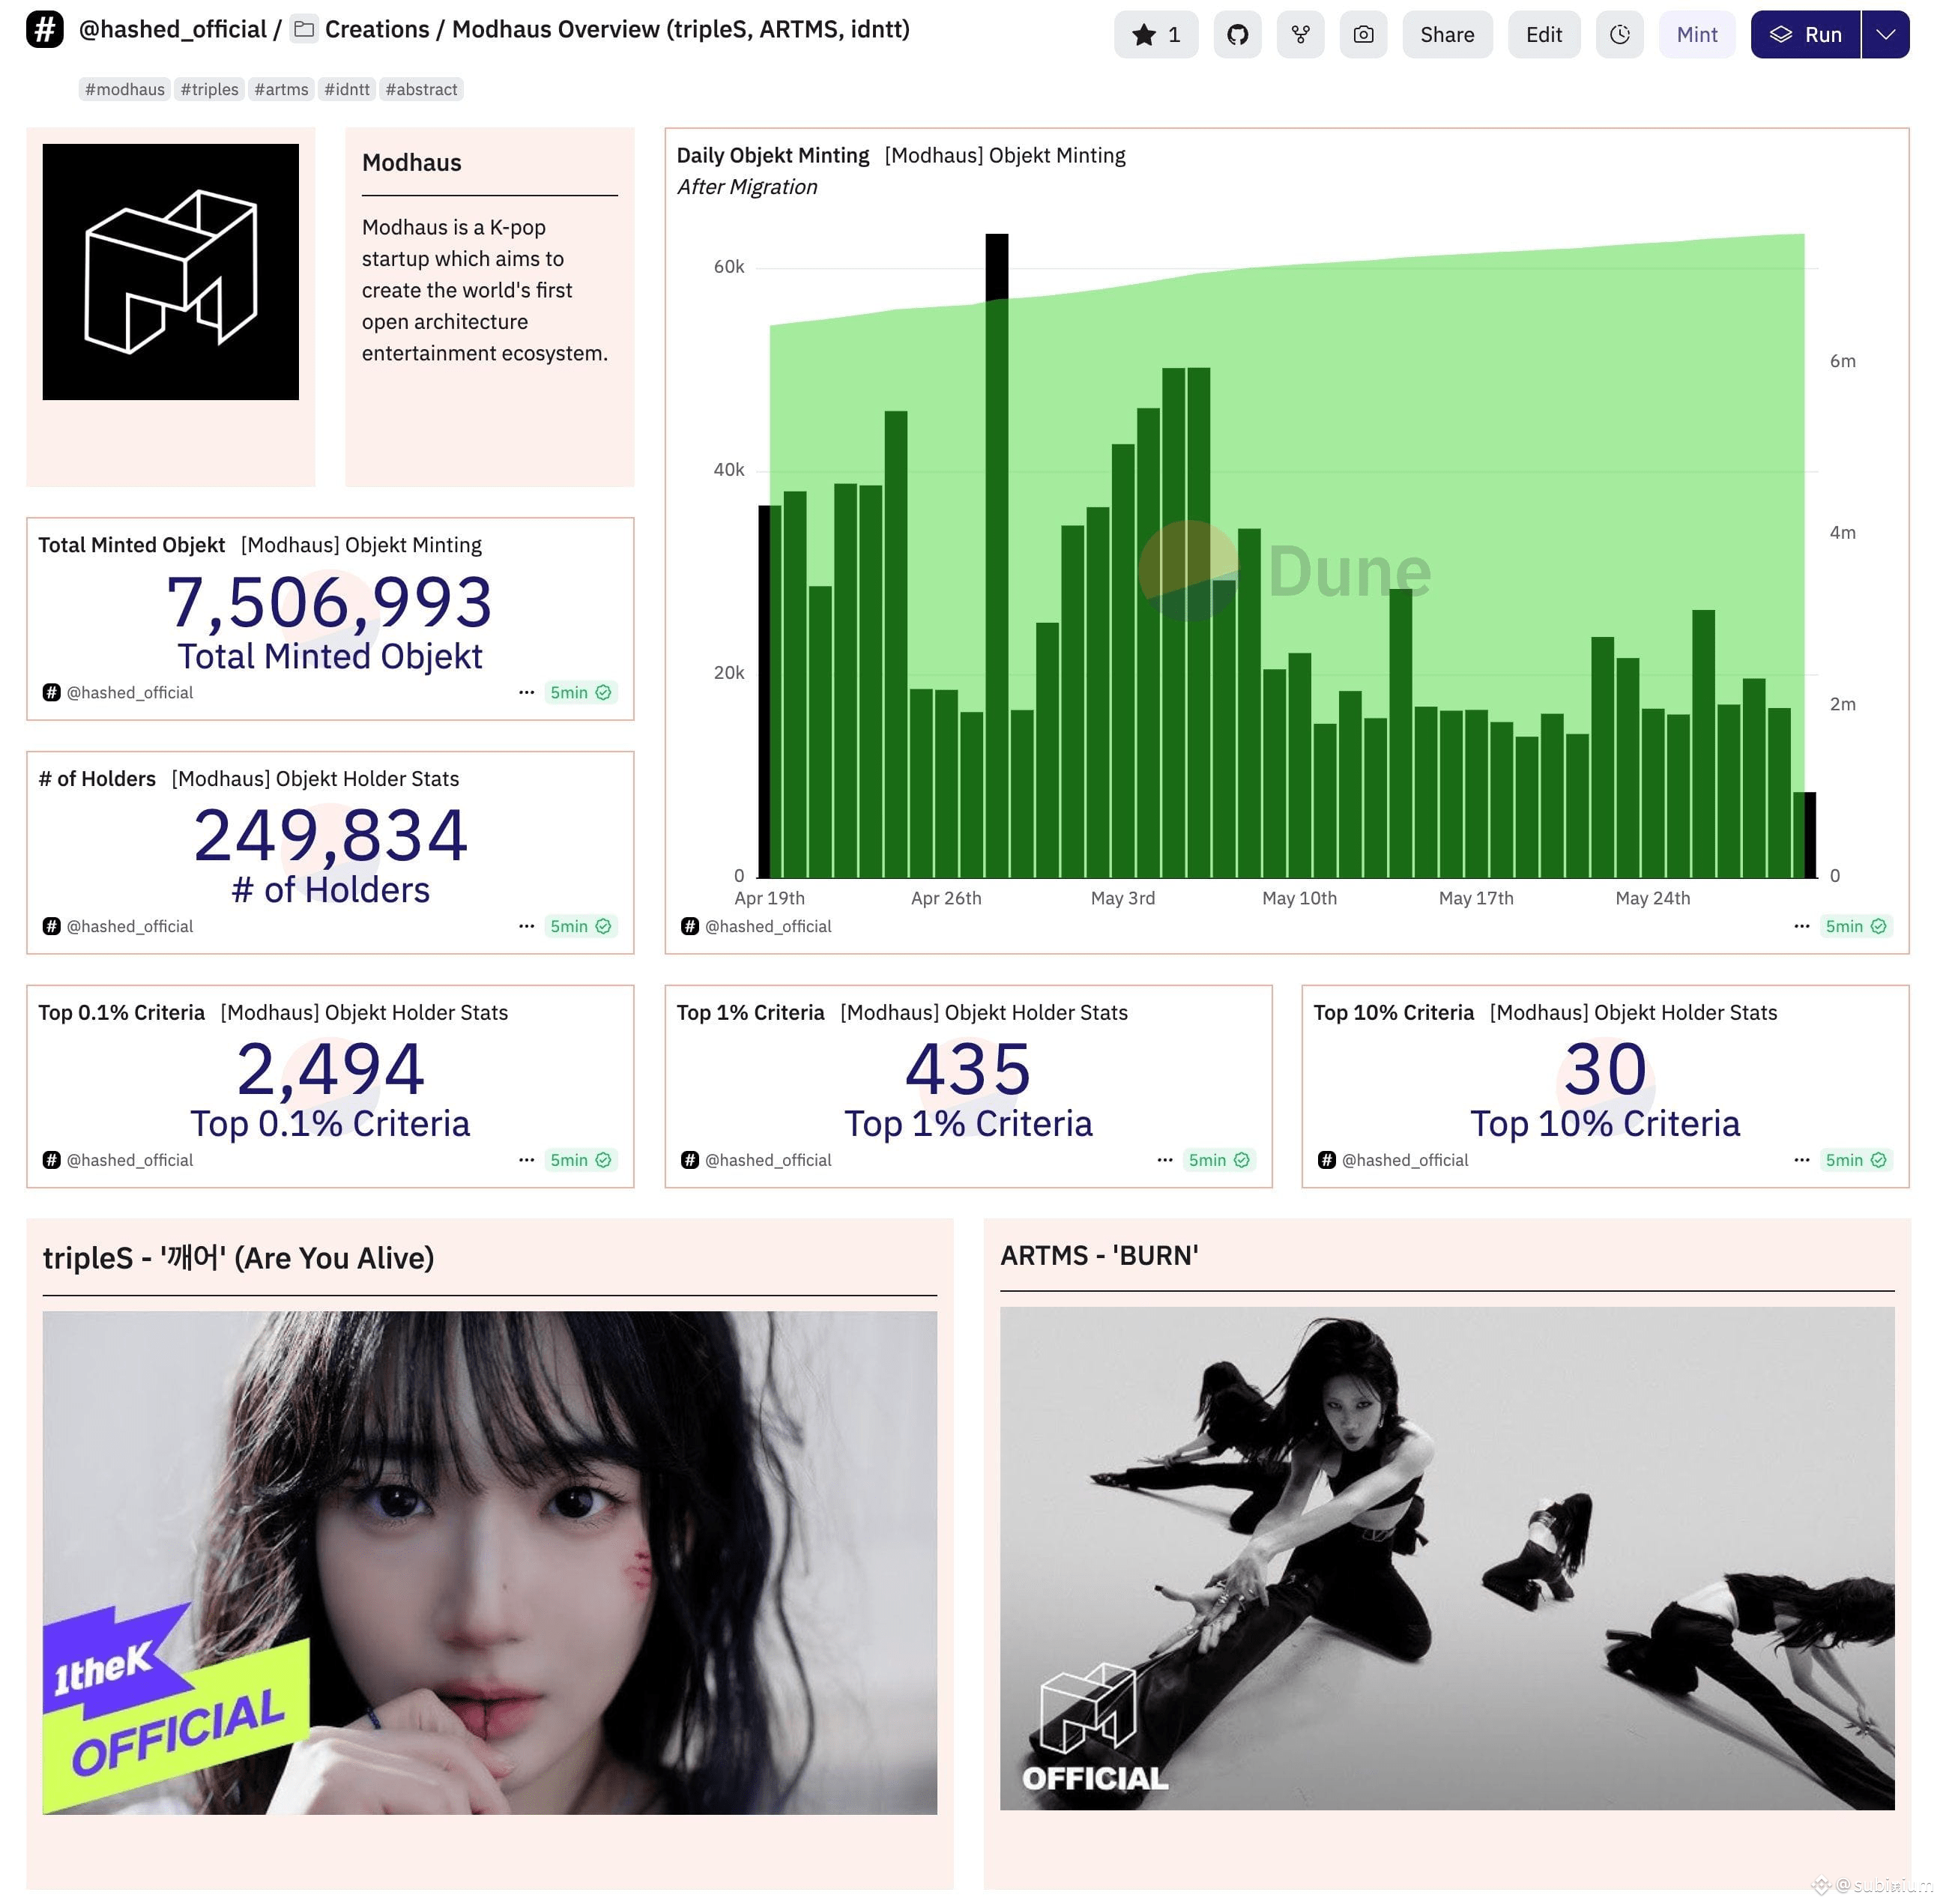Open the GitHub icon button
Image resolution: width=1940 pixels, height=1904 pixels.
(x=1237, y=35)
